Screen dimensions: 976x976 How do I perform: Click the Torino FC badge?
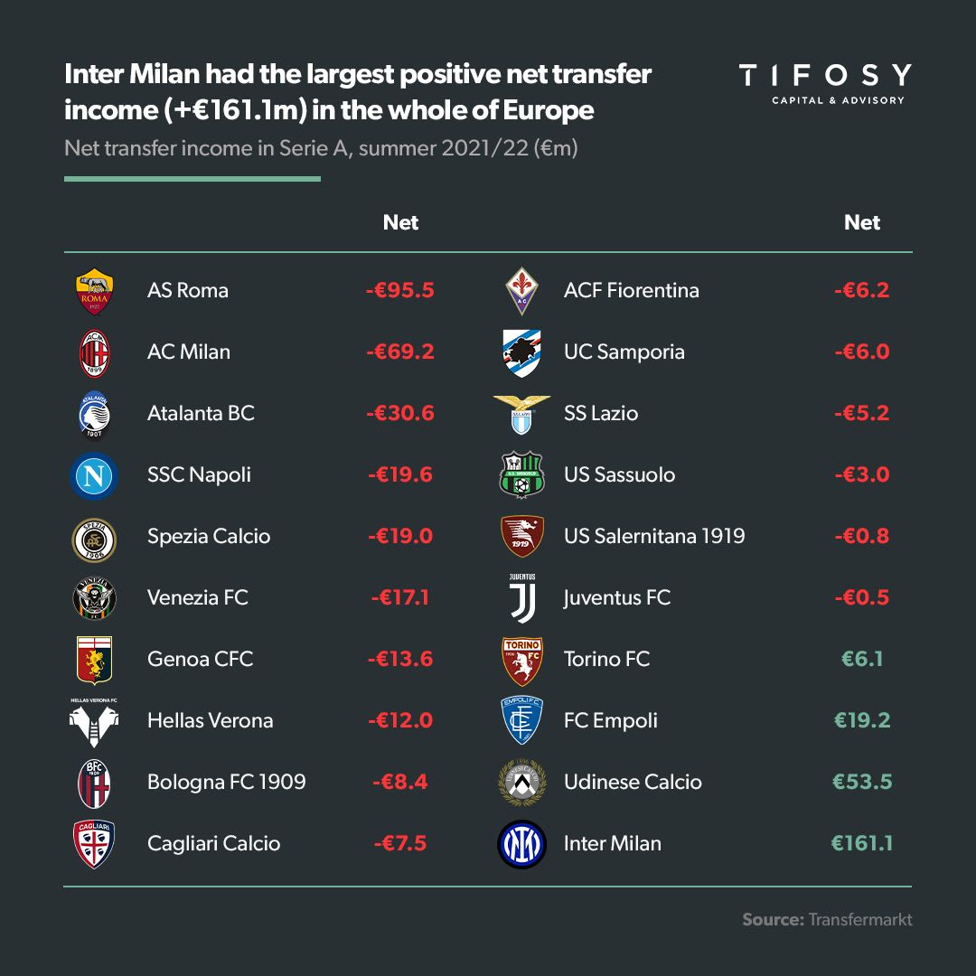coord(522,660)
